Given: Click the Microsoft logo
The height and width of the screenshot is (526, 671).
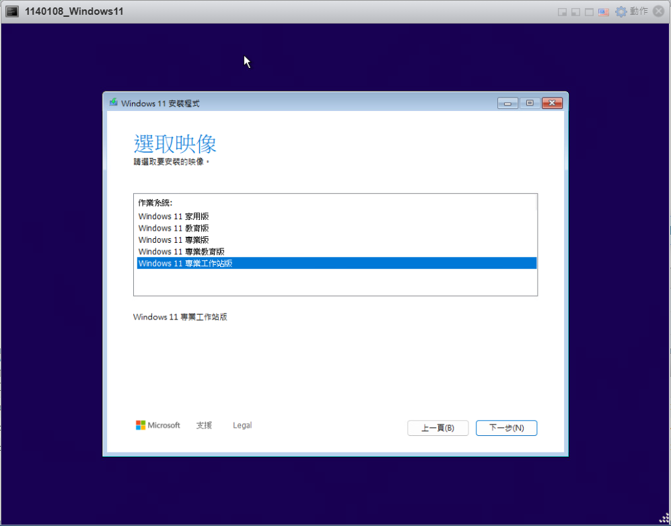Looking at the screenshot, I should click(x=158, y=425).
